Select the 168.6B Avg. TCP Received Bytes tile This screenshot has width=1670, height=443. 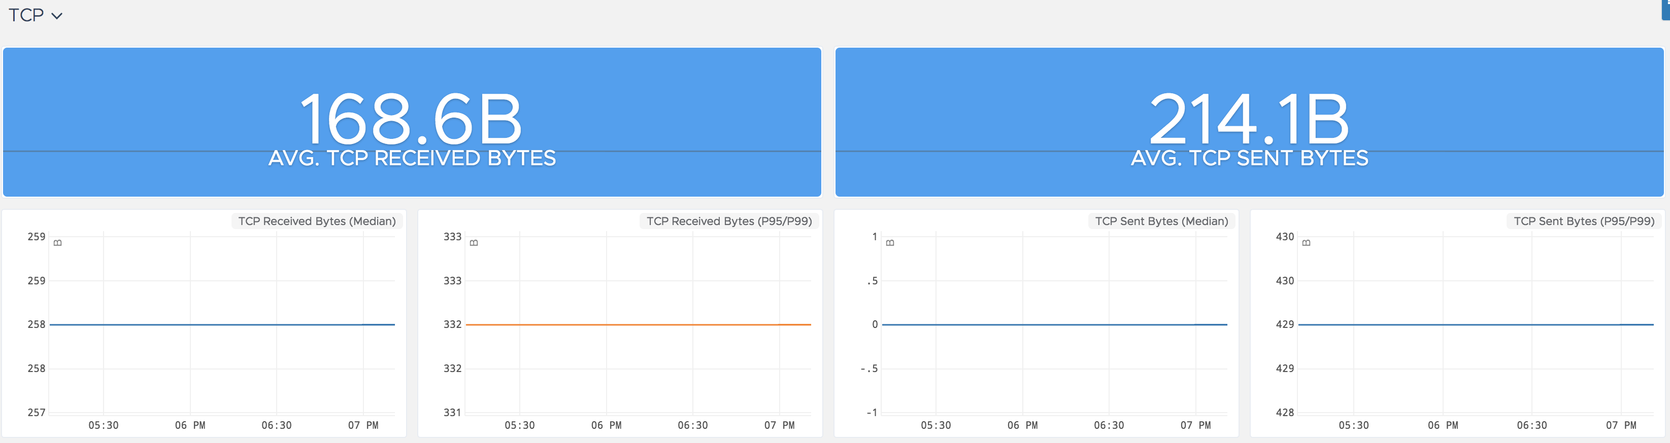(412, 122)
